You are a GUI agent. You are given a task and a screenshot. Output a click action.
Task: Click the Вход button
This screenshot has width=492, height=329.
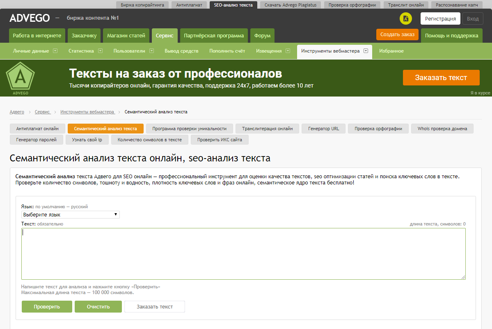[x=473, y=18]
